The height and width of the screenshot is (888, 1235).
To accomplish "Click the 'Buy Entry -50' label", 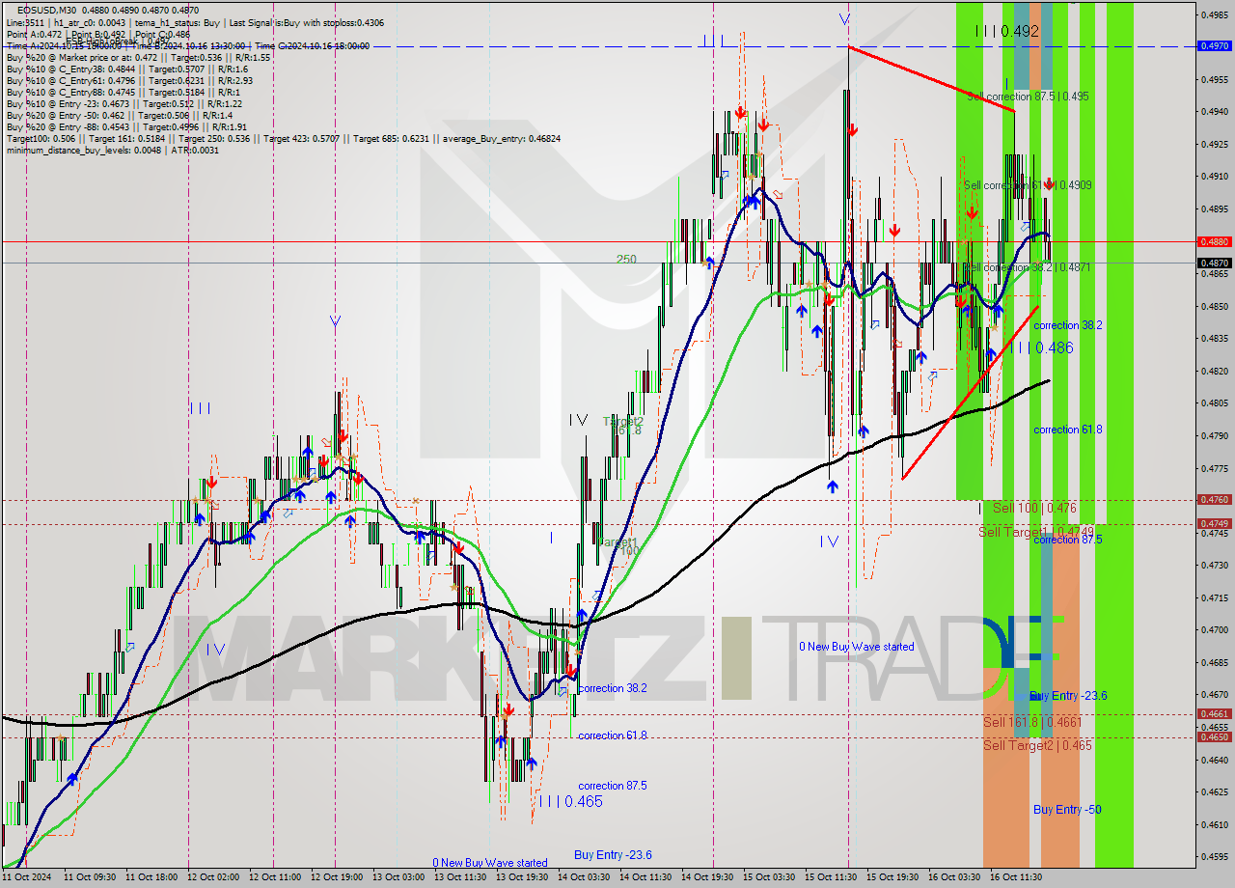I will point(1067,810).
